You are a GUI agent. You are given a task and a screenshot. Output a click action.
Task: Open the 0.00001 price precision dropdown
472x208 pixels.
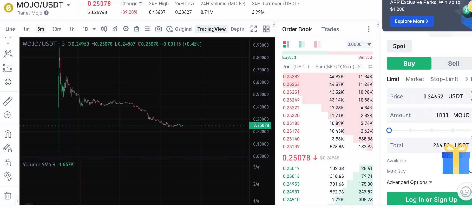pyautogui.click(x=359, y=44)
